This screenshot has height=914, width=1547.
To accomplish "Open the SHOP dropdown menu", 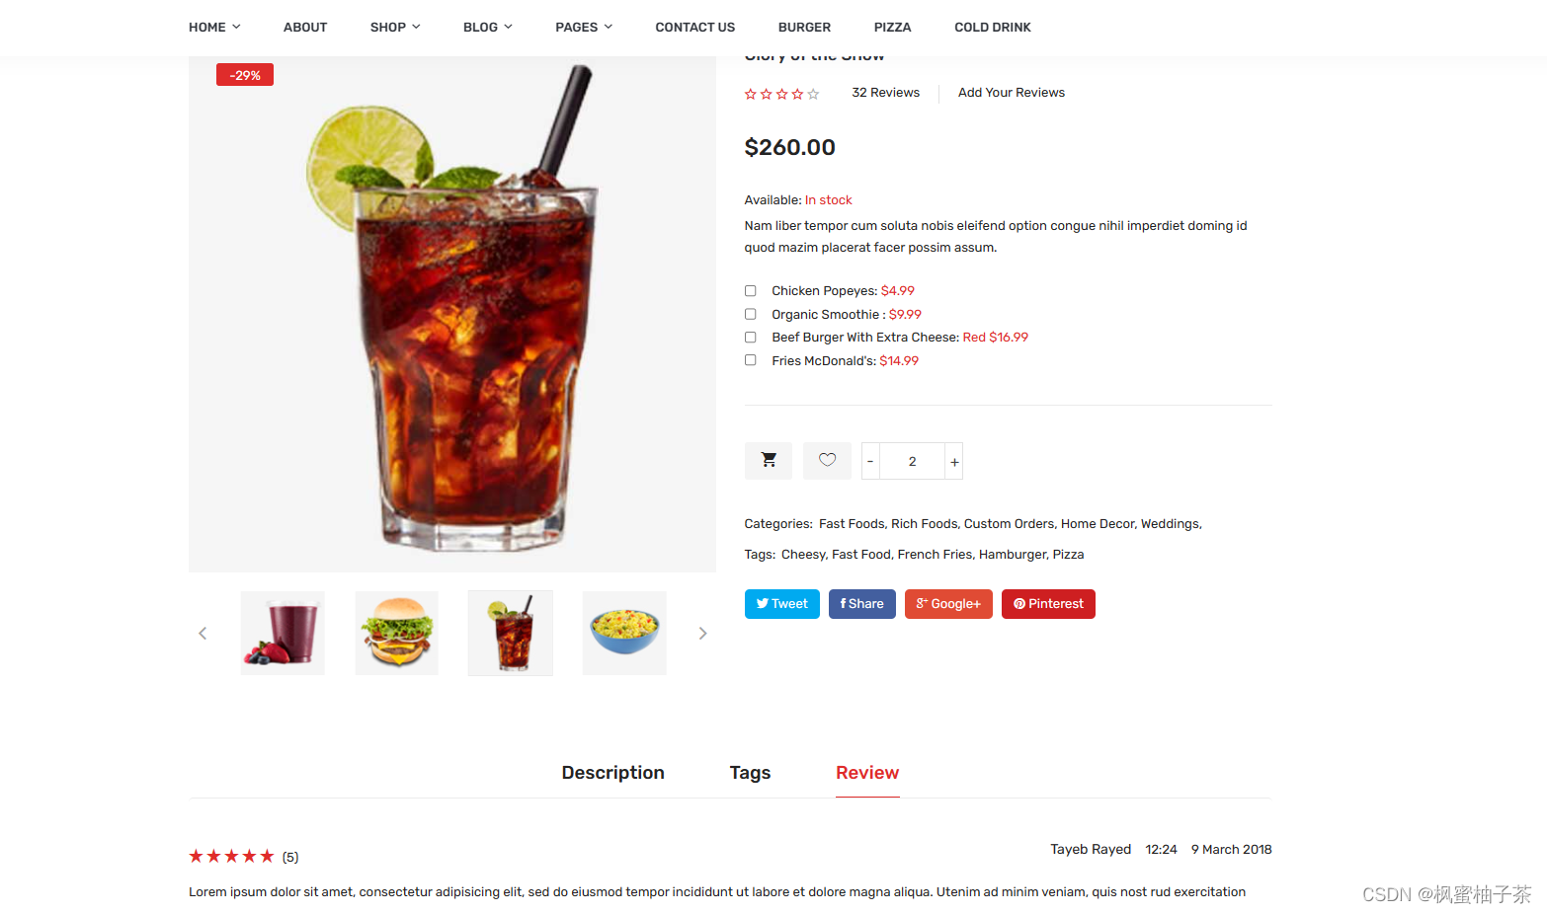I will pos(395,28).
